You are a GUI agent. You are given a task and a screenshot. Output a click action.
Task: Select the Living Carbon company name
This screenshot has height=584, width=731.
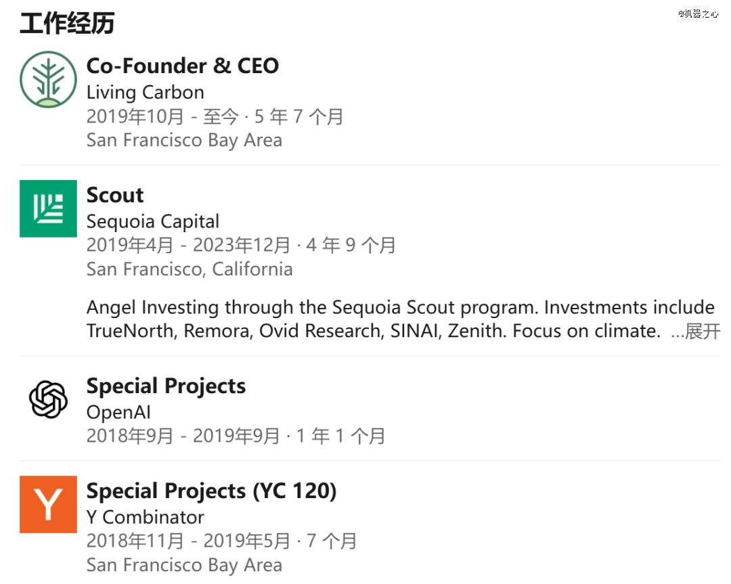146,92
